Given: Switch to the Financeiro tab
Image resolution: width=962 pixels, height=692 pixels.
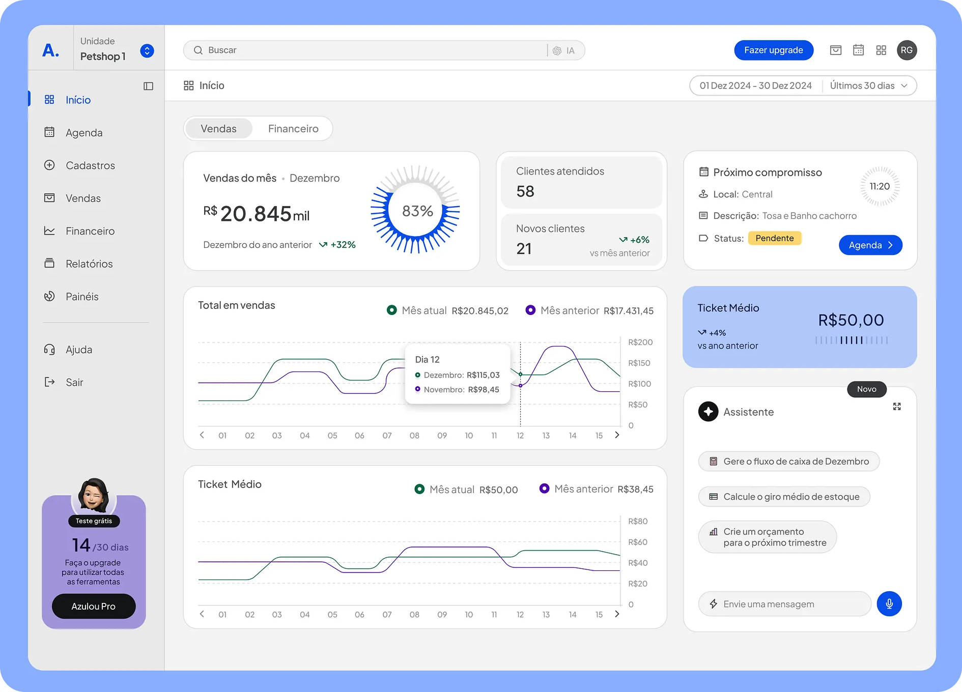Looking at the screenshot, I should [x=293, y=129].
